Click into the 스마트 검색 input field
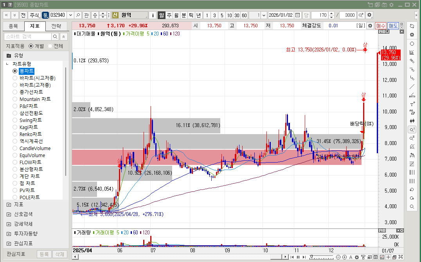This screenshot has height=262, width=421. click(x=28, y=37)
